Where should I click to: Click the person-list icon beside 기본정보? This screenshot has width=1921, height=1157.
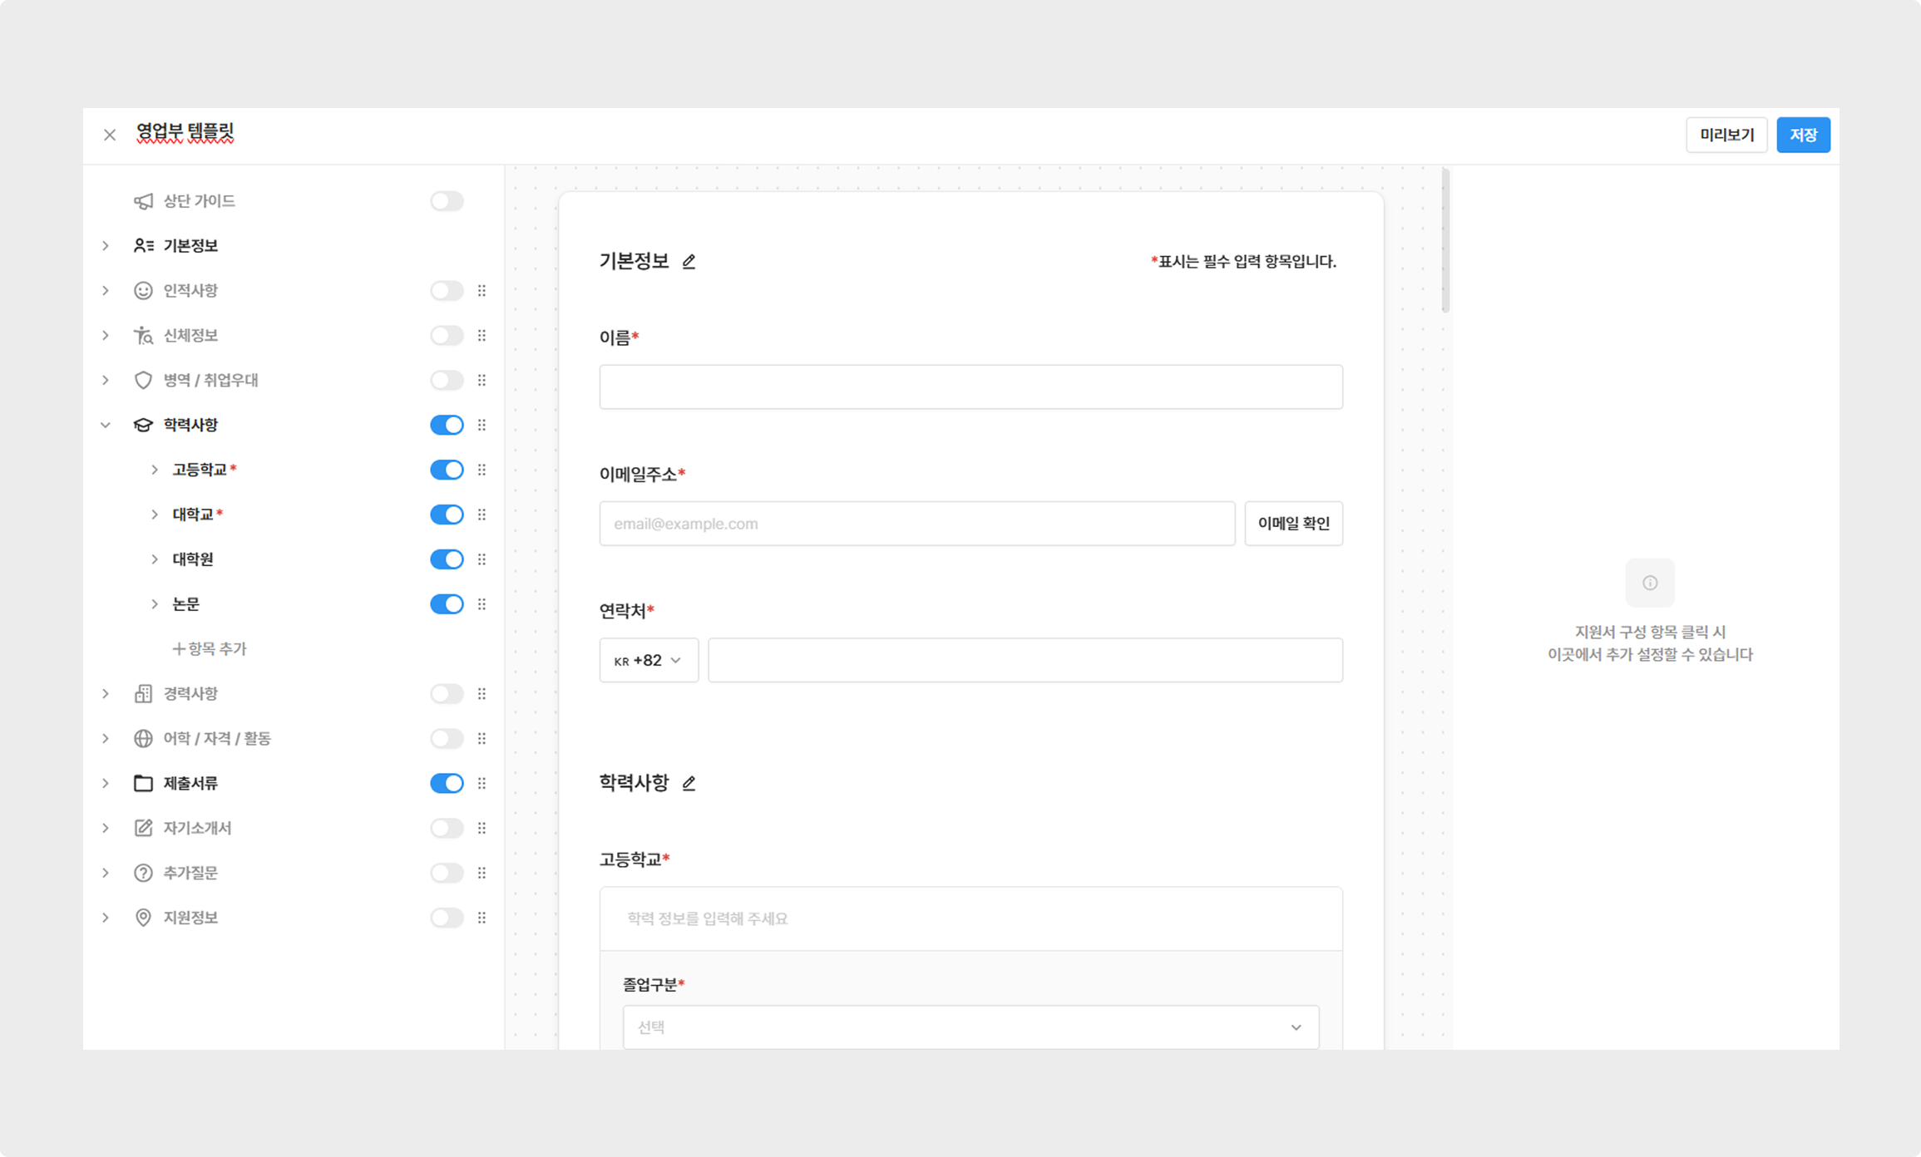143,246
